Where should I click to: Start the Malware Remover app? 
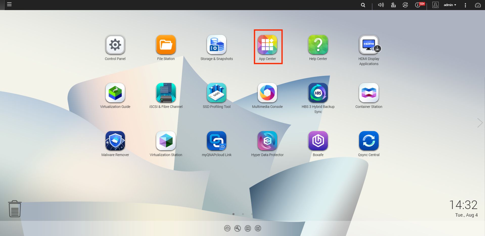pos(115,141)
